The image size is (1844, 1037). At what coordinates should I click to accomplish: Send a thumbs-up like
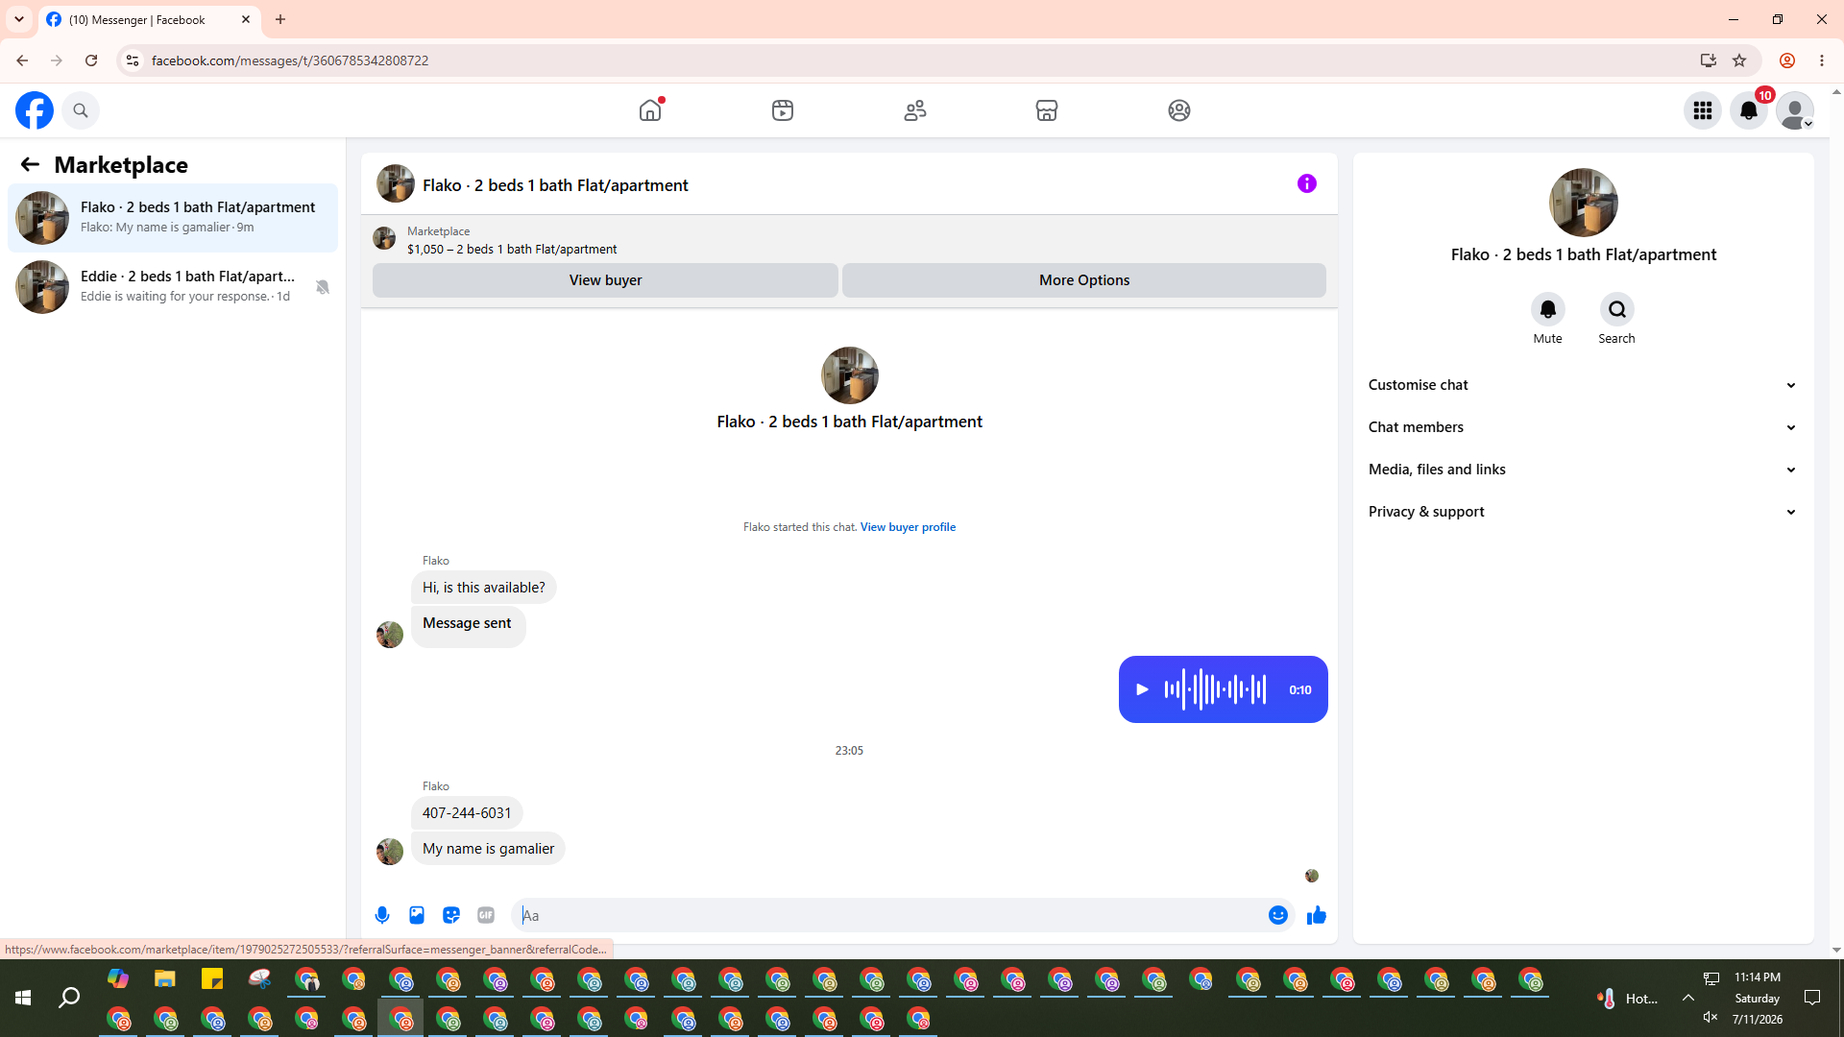[1317, 916]
